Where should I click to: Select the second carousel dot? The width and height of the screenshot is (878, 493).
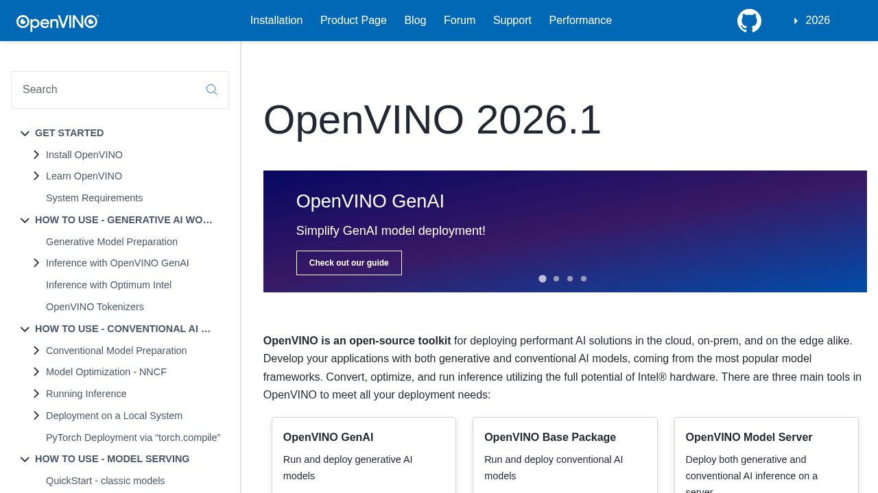coord(556,279)
